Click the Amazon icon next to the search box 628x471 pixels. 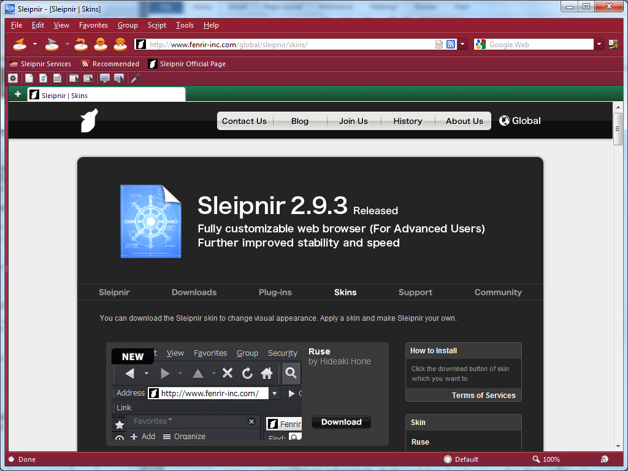[614, 44]
